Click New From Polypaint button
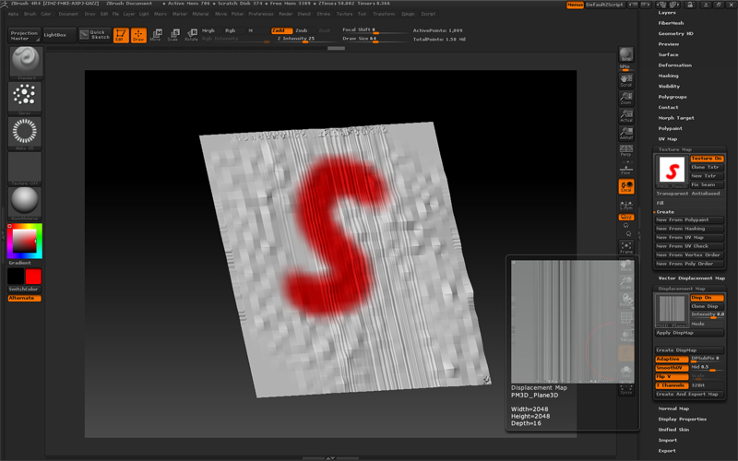738x461 pixels. pyautogui.click(x=689, y=220)
